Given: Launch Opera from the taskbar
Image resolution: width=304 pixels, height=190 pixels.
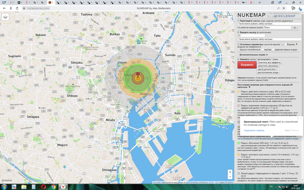Looking at the screenshot, I should coord(43,187).
